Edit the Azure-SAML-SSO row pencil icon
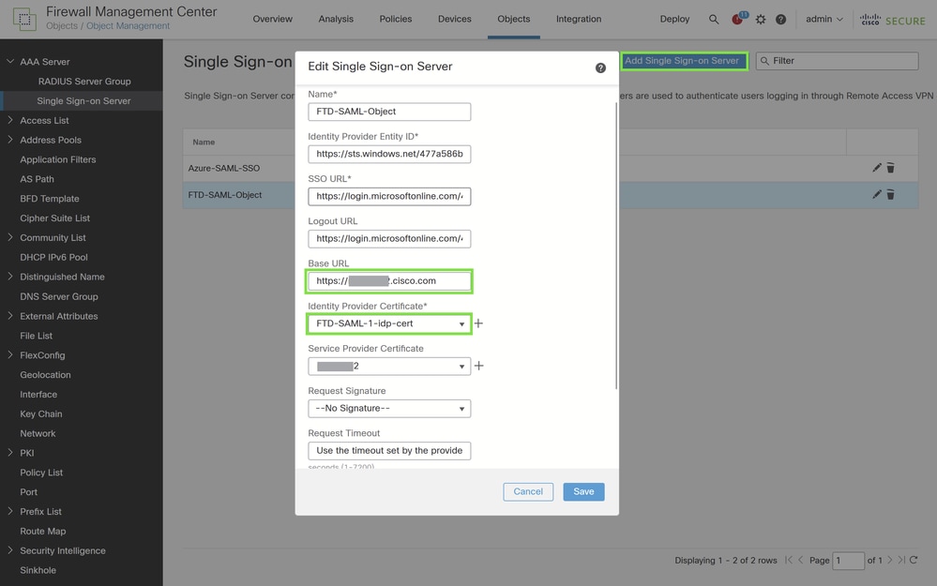937x586 pixels. pos(877,168)
